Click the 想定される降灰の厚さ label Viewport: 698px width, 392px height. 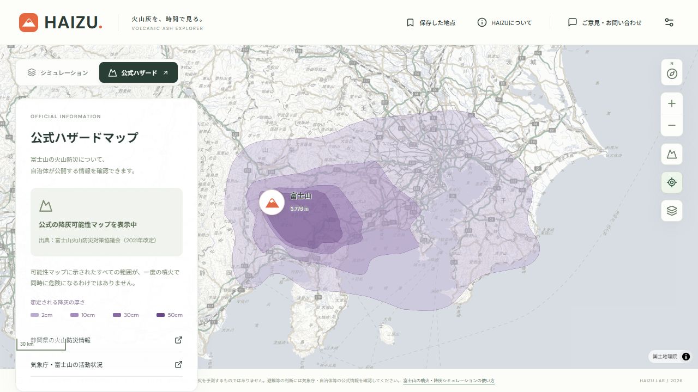(58, 302)
